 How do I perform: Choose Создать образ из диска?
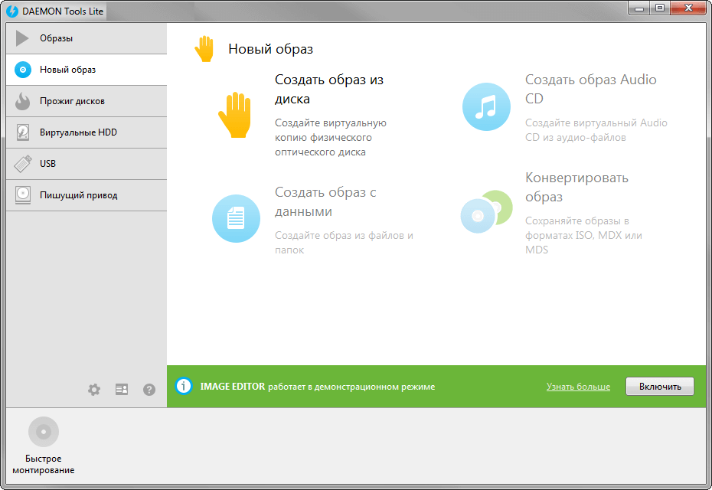[x=329, y=89]
